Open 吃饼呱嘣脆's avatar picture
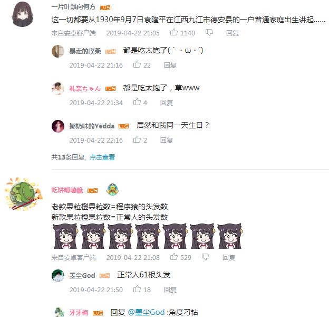The image size is (329, 317). click(x=24, y=193)
